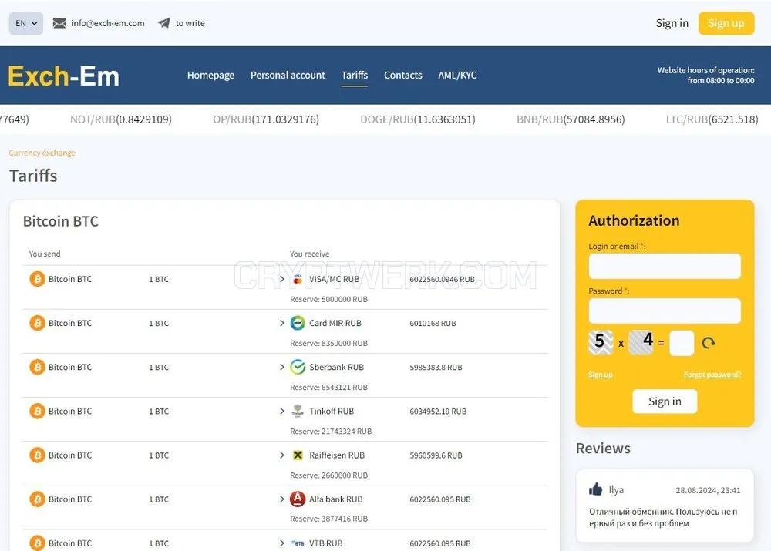Open the Reviews section heading
This screenshot has height=551, width=771.
(x=604, y=449)
